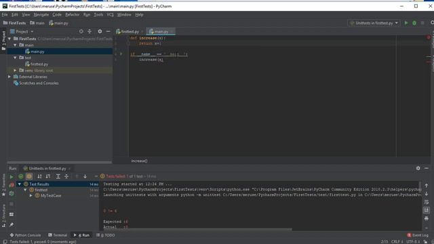The width and height of the screenshot is (434, 244).
Task: Click the locate/scroll-from-source target icon in Project panel
Action: pos(81,32)
